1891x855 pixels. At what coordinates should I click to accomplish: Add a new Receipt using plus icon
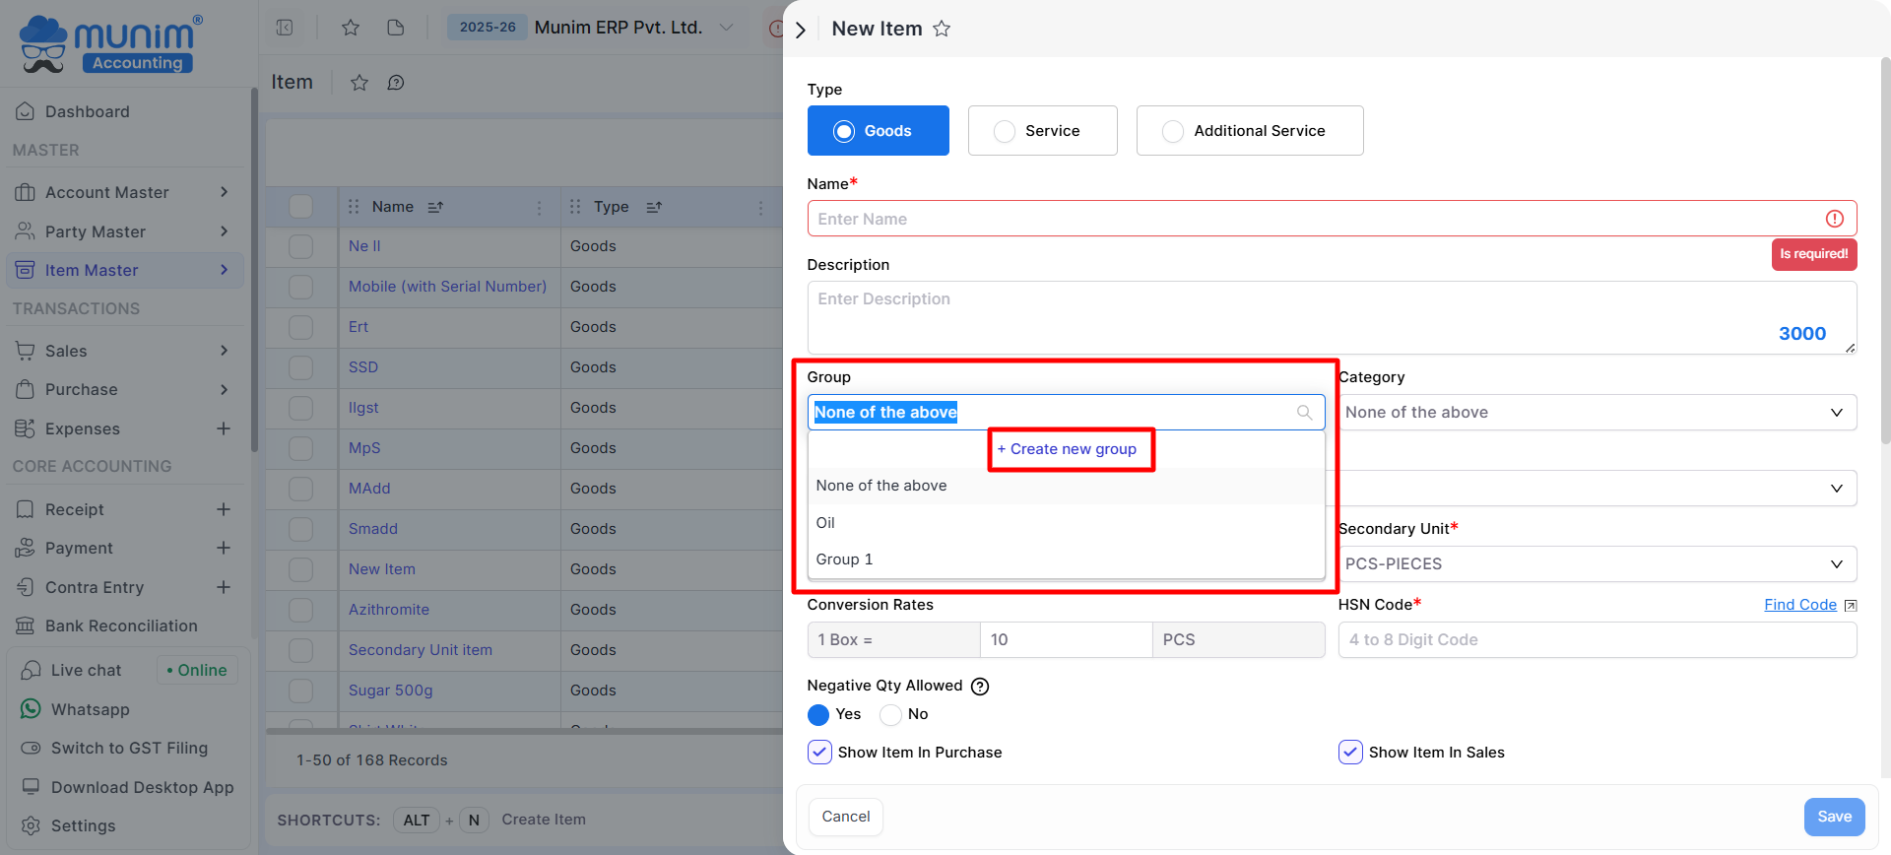(224, 509)
